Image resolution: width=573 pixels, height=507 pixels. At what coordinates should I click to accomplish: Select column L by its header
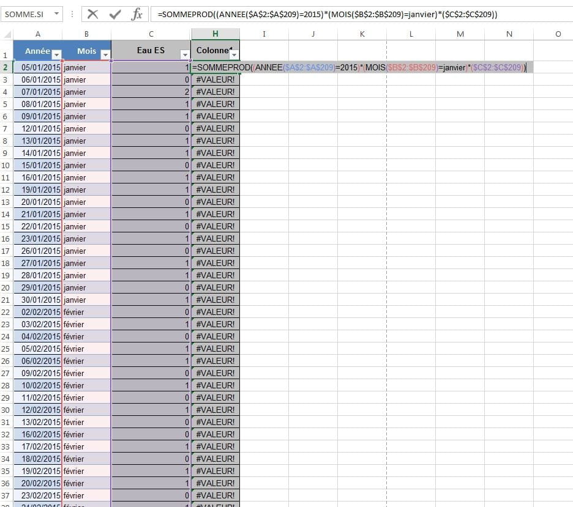[411, 34]
